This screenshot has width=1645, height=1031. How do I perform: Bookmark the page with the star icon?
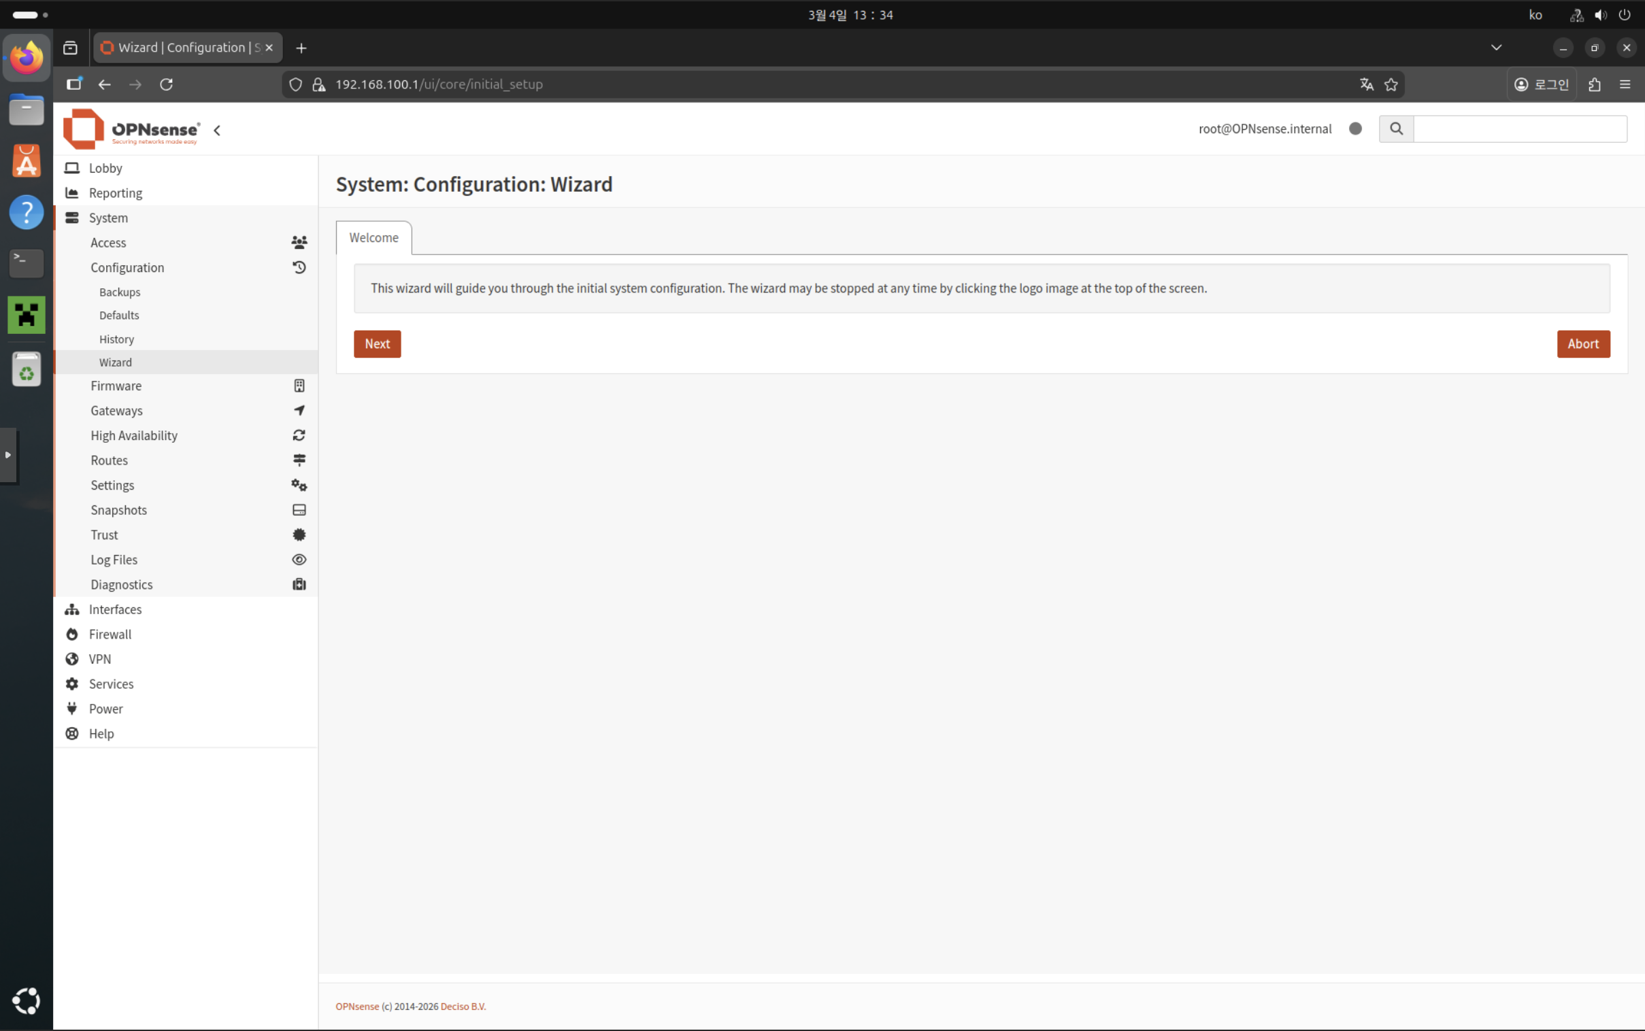pyautogui.click(x=1391, y=84)
